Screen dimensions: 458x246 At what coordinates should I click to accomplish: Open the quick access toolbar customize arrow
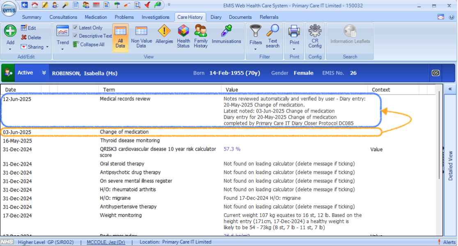[x=169, y=5]
